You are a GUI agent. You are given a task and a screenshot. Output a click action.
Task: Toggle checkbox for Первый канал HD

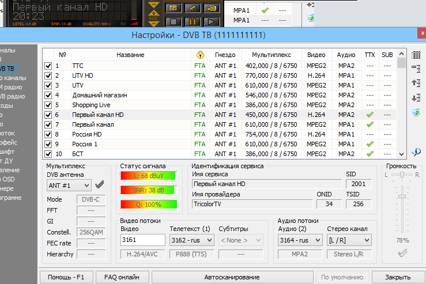click(x=48, y=115)
